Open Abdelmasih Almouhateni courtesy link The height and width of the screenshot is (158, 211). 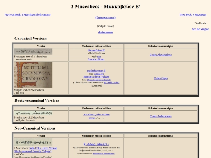(x=104, y=154)
